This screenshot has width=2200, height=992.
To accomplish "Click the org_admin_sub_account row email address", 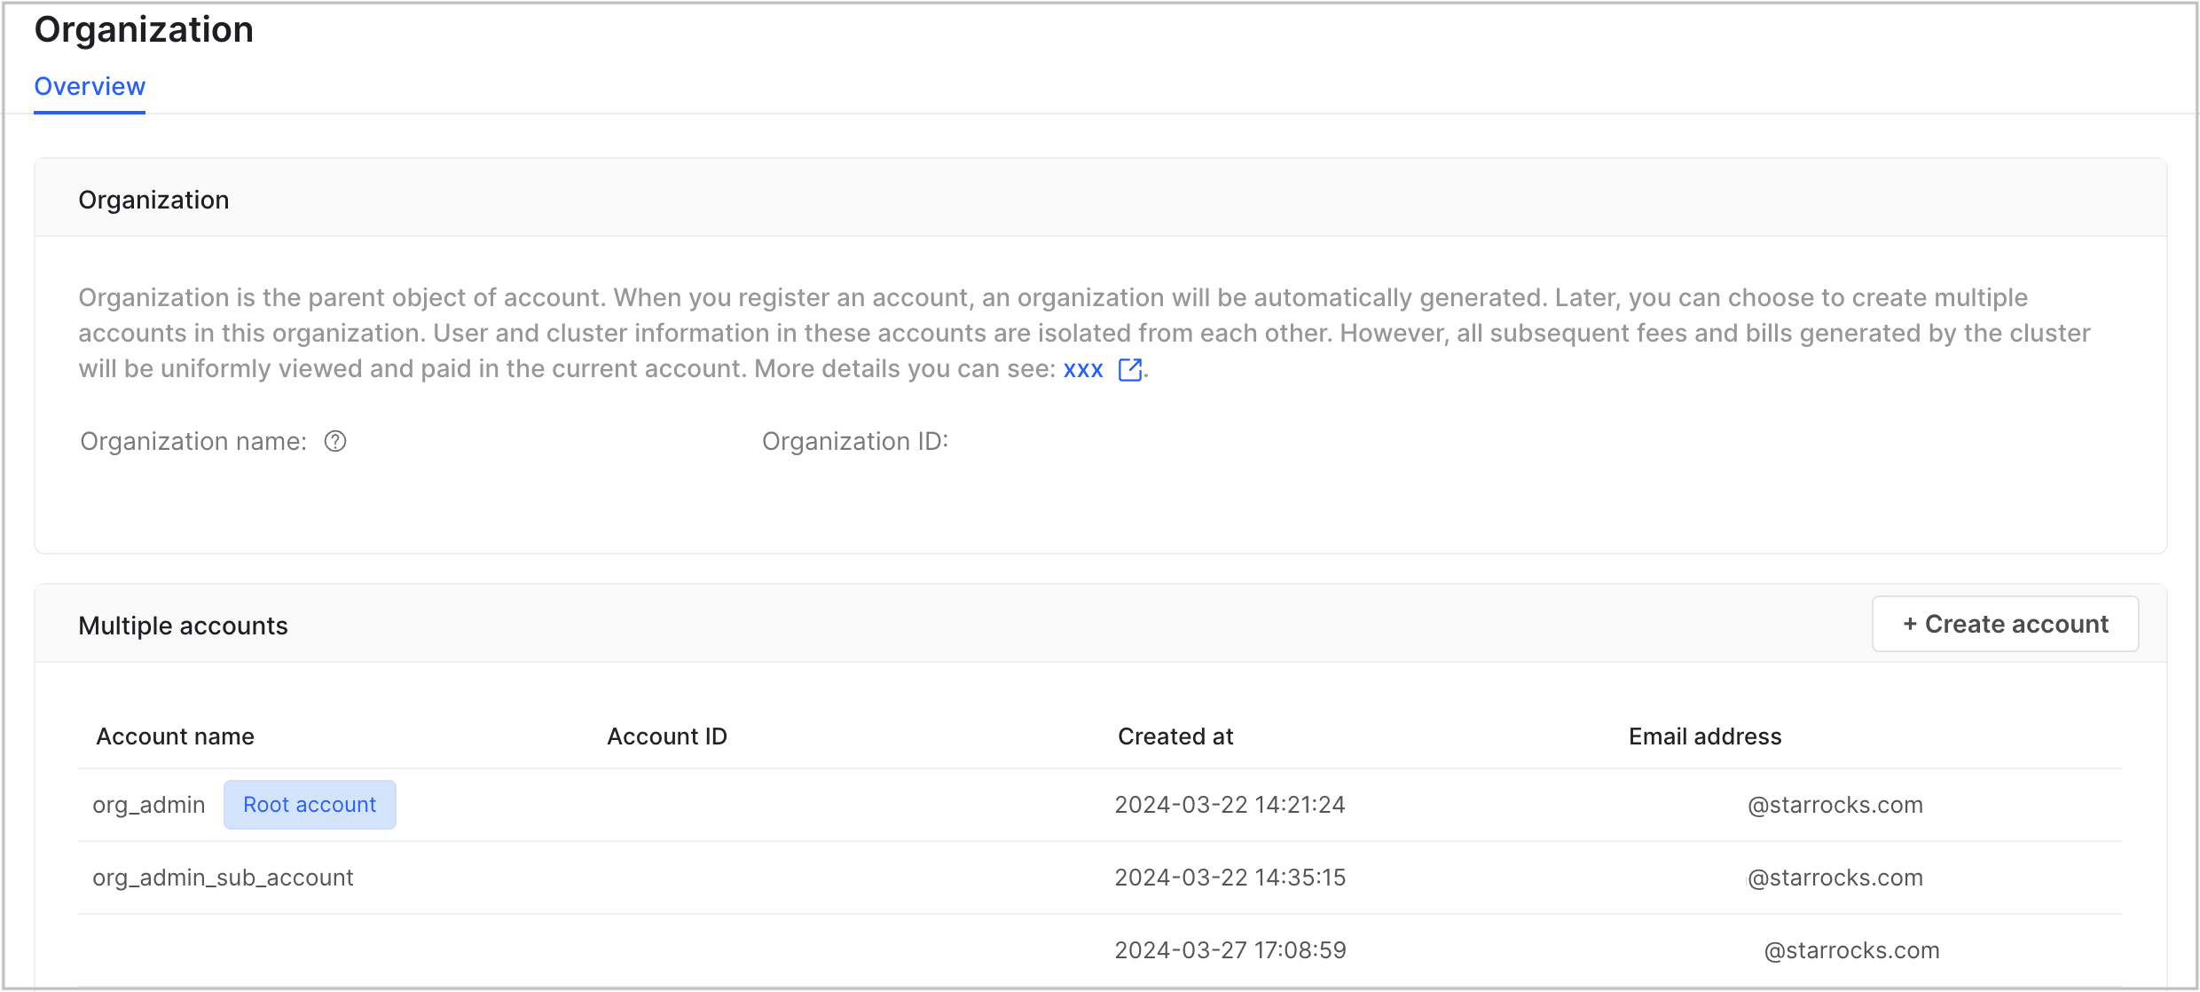I will coord(1835,878).
